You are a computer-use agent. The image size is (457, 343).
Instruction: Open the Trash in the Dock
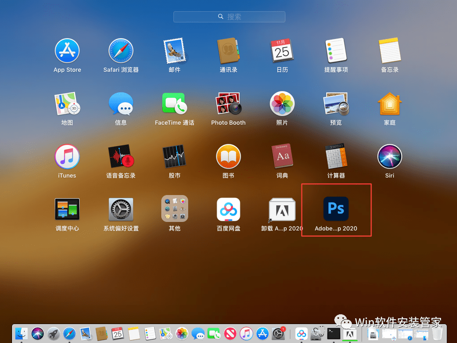[x=437, y=334]
